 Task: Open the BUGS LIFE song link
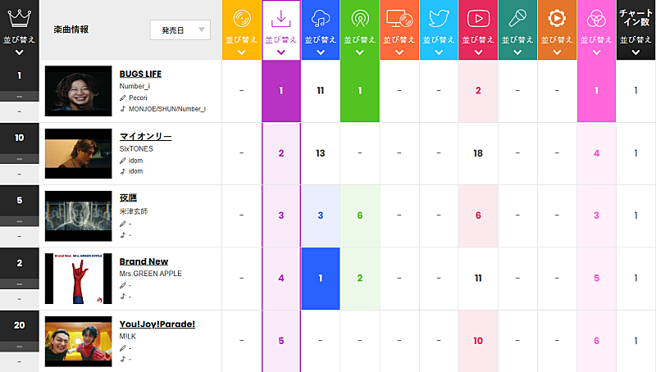[140, 74]
